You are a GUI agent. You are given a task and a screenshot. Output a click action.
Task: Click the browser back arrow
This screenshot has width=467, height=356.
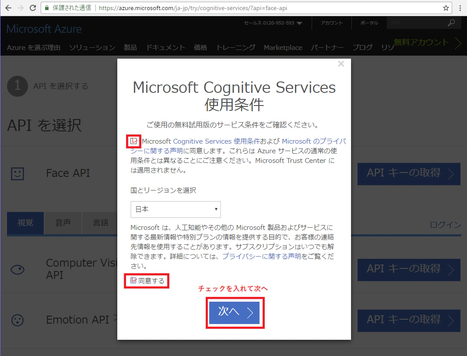[x=8, y=8]
